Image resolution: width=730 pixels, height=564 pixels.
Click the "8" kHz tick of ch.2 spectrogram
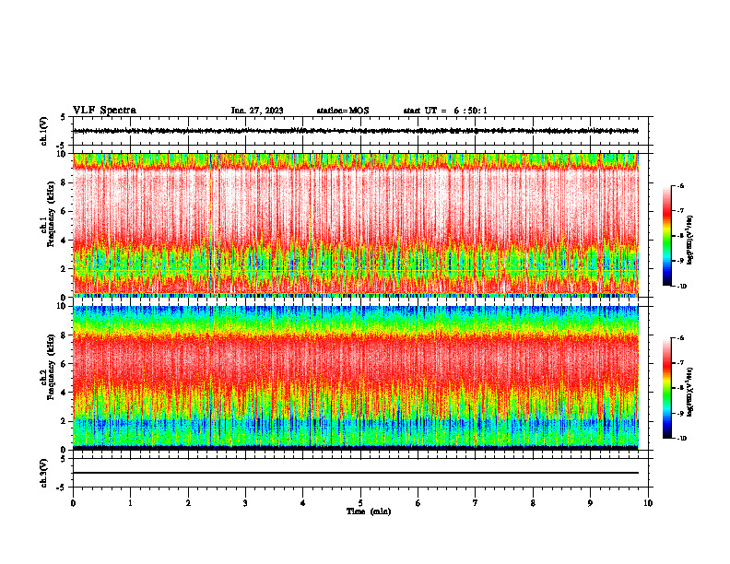[64, 335]
